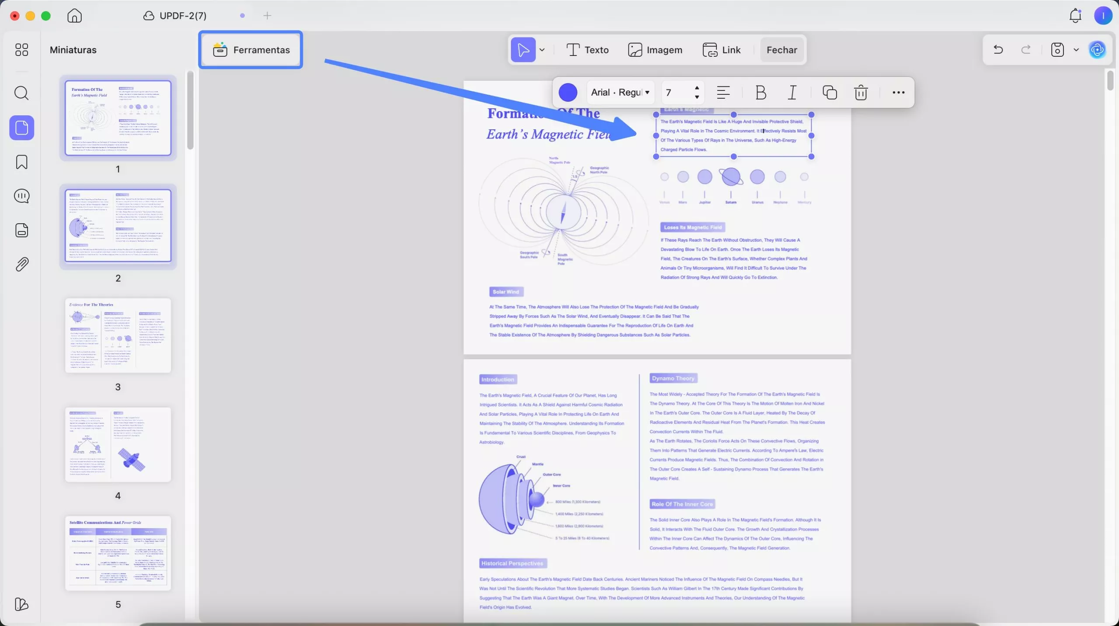
Task: Decrease font size with down stepper
Action: click(x=697, y=97)
